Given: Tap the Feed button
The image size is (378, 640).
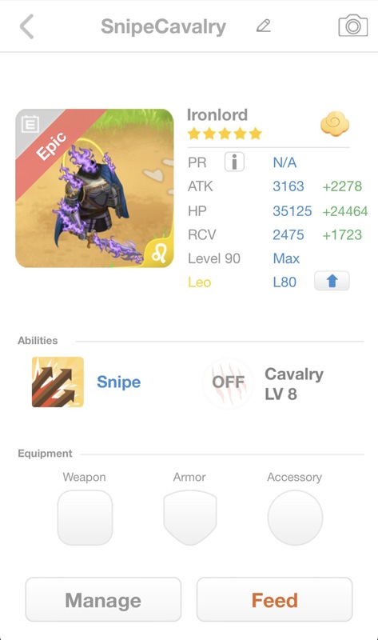Looking at the screenshot, I should (x=274, y=599).
